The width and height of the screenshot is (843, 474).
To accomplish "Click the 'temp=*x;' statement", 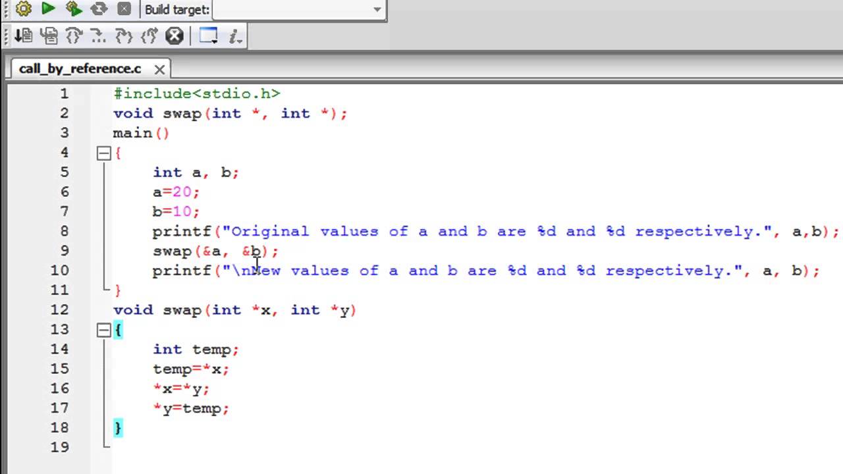I will [191, 369].
